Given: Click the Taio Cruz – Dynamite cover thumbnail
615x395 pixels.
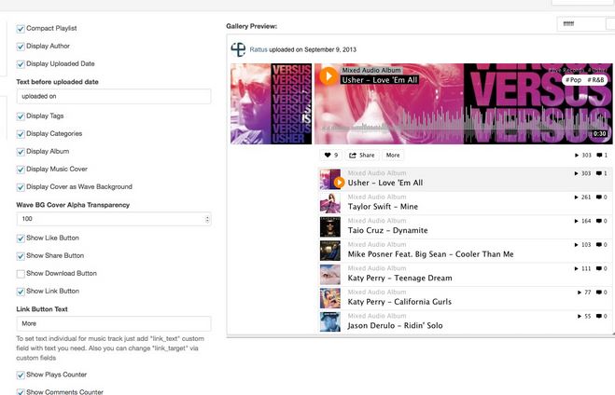Looking at the screenshot, I should 330,227.
